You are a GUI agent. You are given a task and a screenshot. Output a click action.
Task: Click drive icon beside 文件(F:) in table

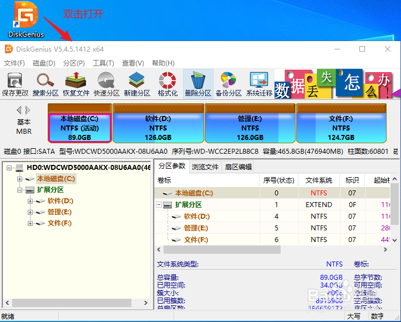coord(176,240)
